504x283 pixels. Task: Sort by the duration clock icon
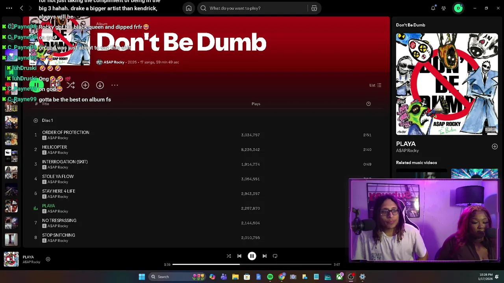(x=369, y=104)
